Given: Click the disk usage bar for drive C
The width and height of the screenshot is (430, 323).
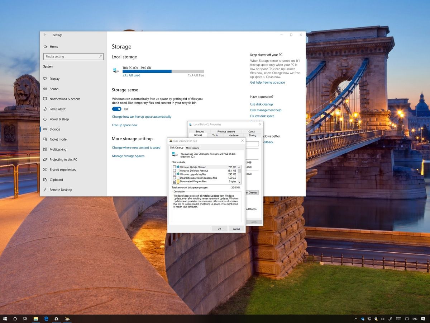Looking at the screenshot, I should (x=163, y=71).
